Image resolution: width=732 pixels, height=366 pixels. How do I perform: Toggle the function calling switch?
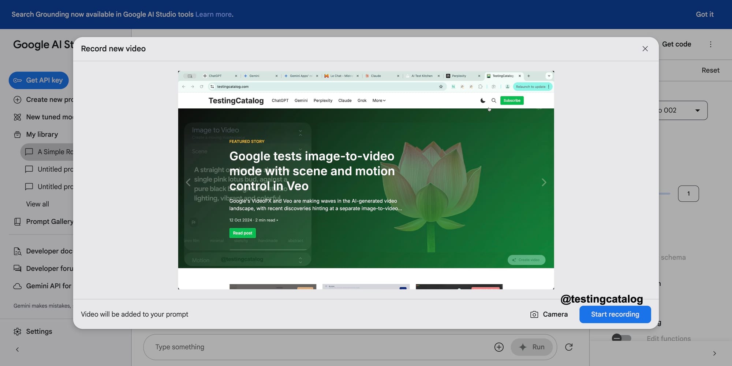point(621,338)
